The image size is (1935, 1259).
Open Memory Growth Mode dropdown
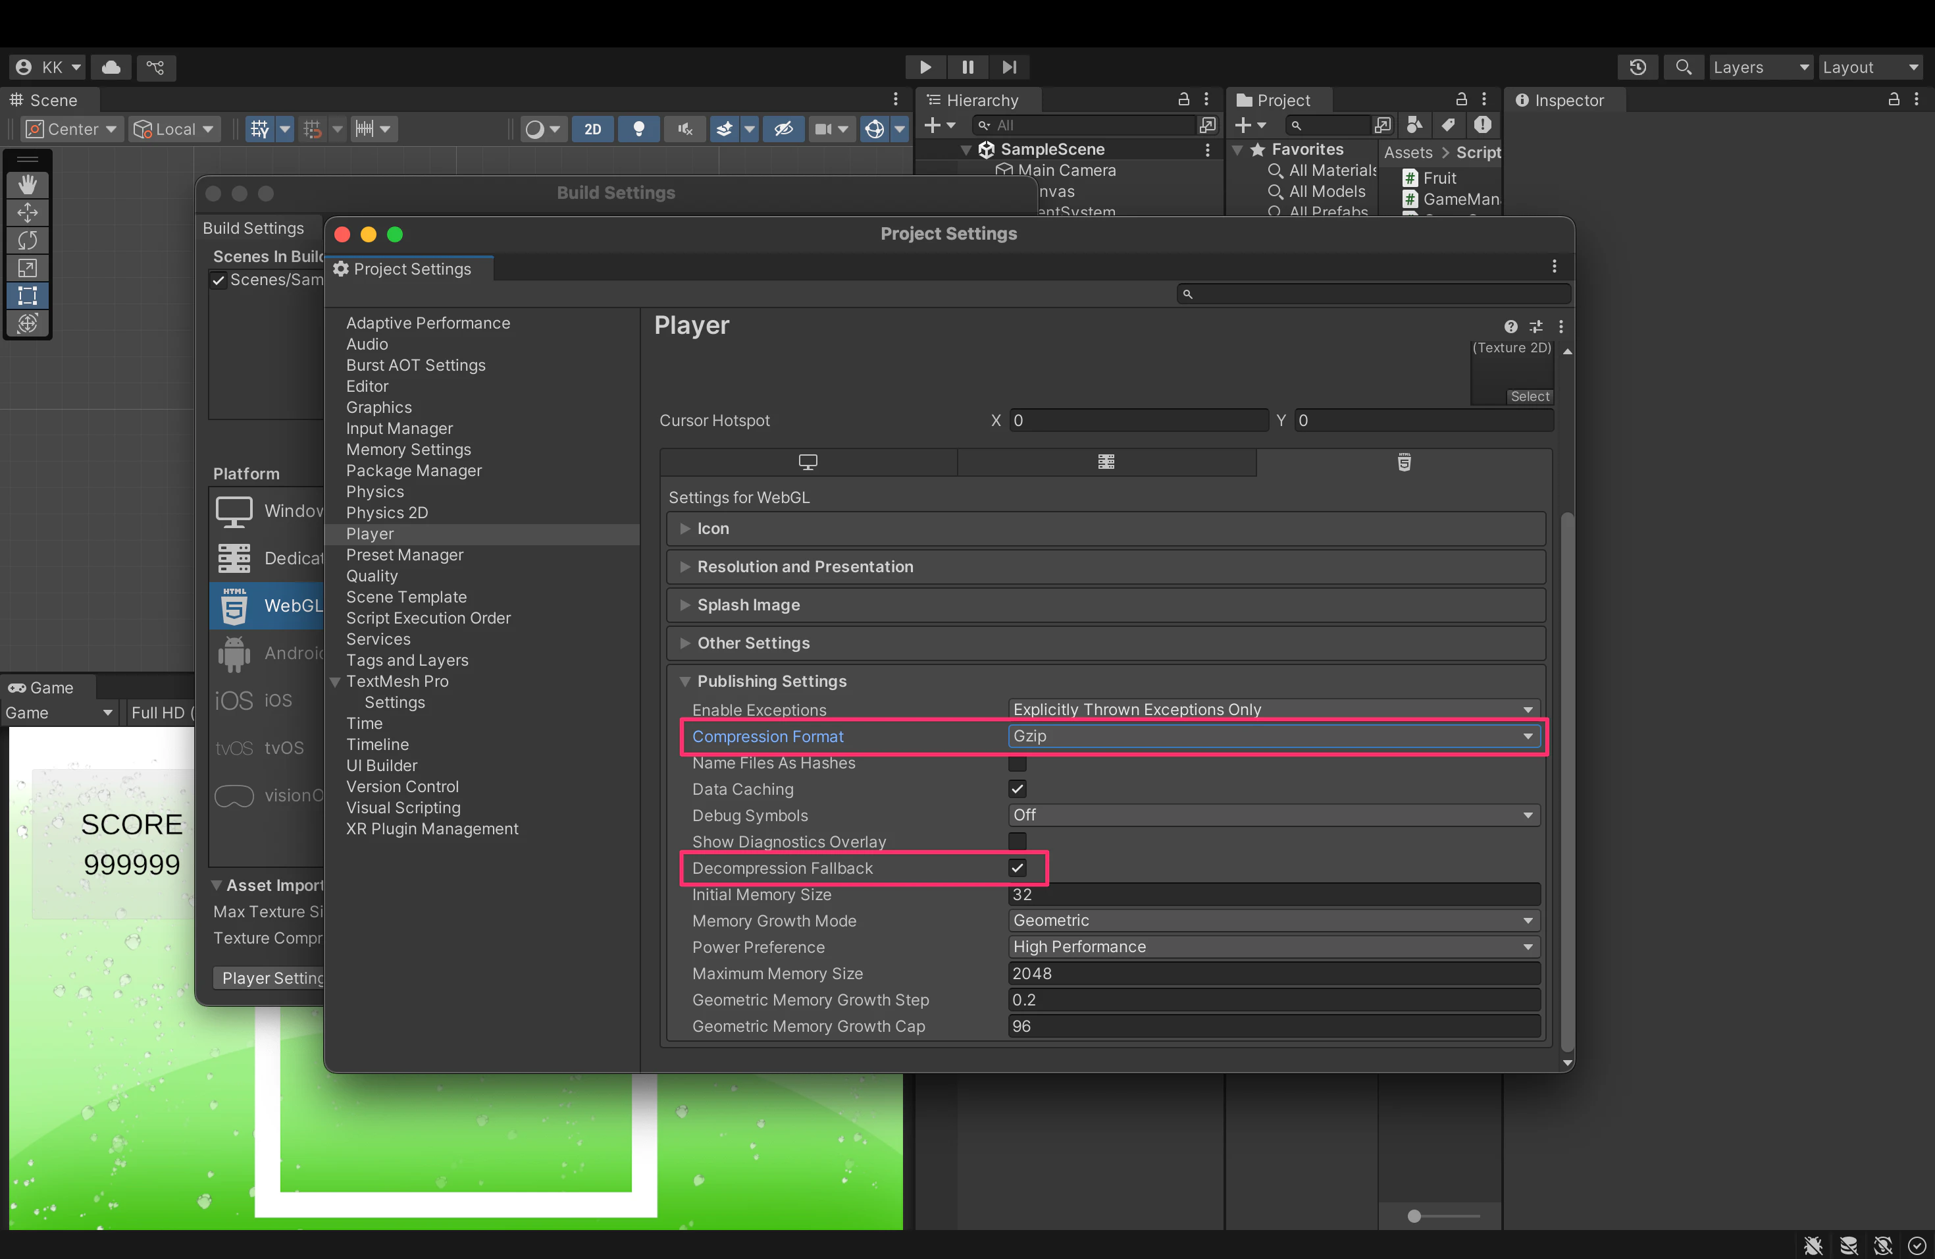[1273, 921]
